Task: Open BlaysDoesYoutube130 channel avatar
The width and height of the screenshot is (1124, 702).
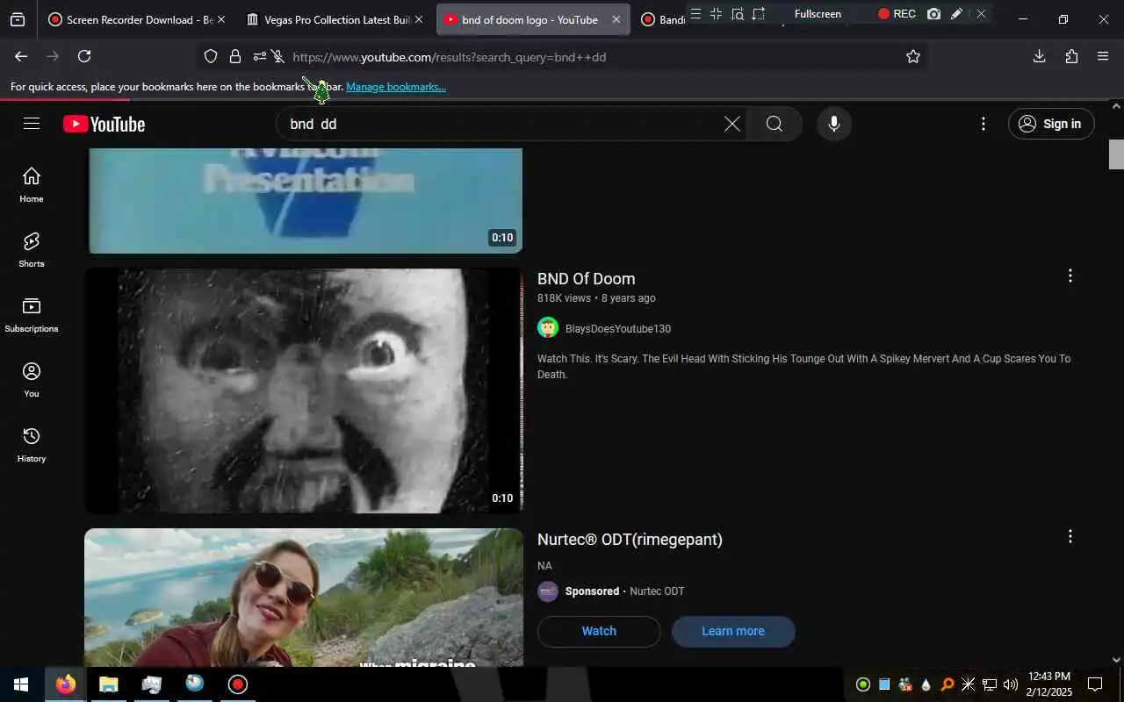Action: 548,328
